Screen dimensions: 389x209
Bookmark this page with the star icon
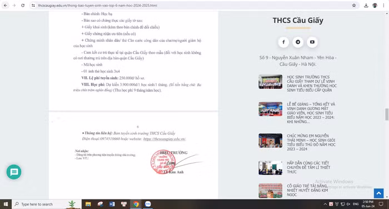[354, 5]
